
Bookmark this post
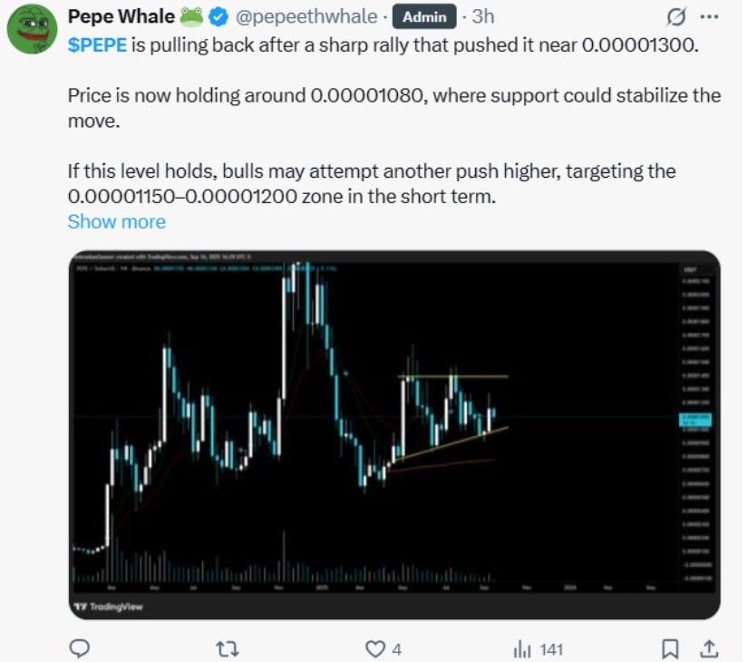(x=670, y=649)
